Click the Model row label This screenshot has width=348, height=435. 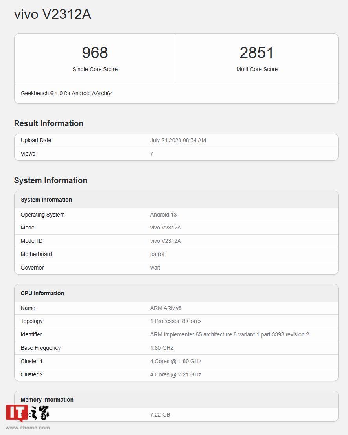[28, 228]
